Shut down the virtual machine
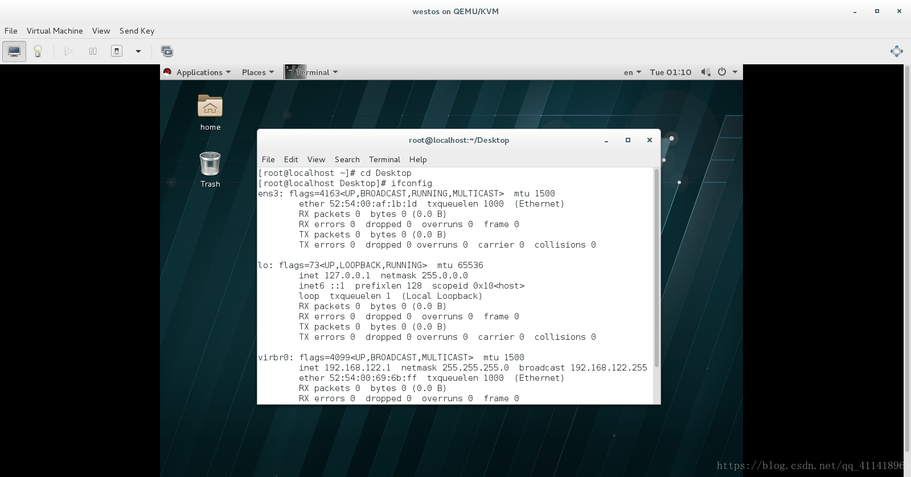The image size is (911, 477). 117,51
